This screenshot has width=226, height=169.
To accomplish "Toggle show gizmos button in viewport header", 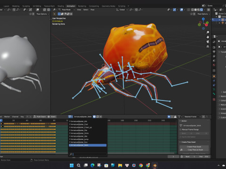I will pos(175,10).
